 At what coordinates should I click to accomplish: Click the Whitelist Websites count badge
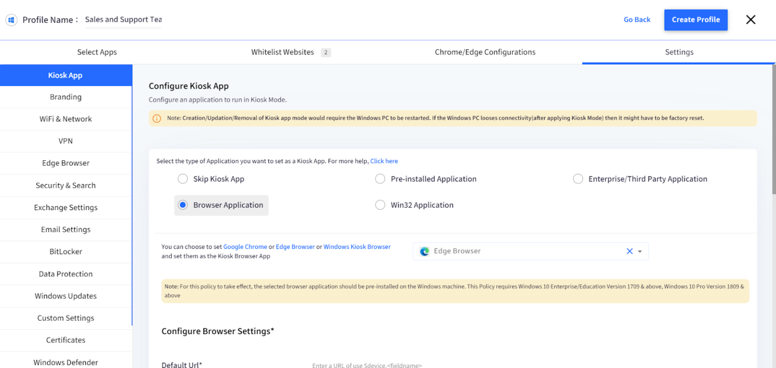tap(326, 52)
